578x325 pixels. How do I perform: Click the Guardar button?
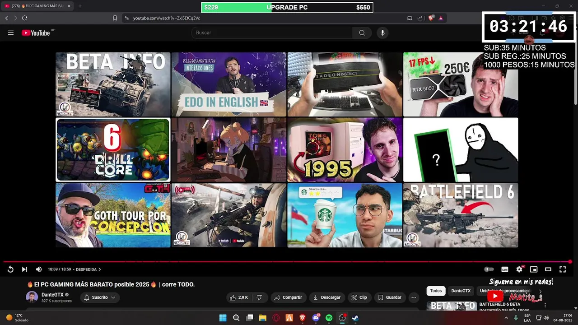[390, 297]
